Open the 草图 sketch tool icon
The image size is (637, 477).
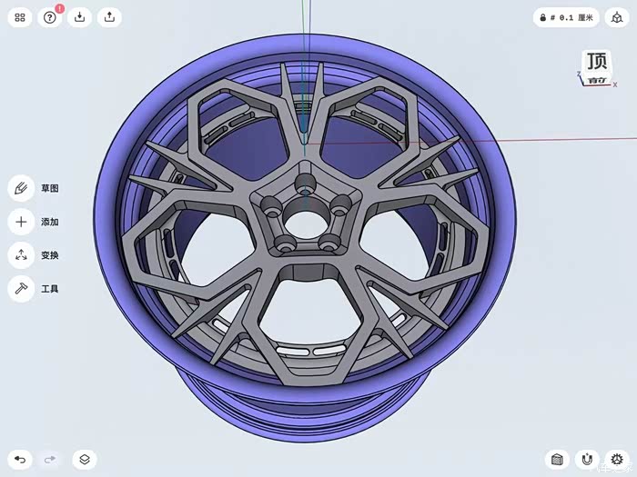pyautogui.click(x=21, y=188)
